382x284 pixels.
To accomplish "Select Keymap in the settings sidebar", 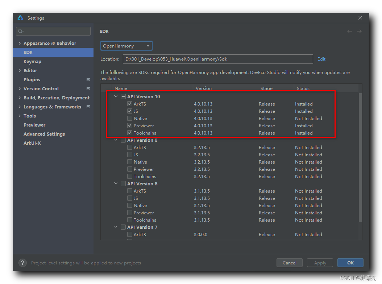I will 32,61.
